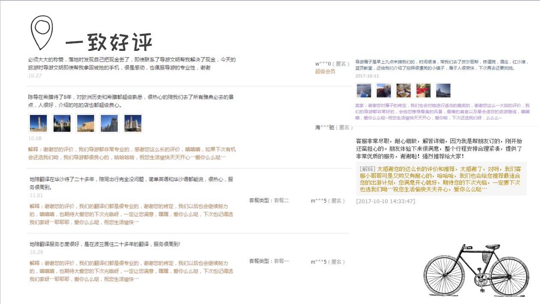Open the gray stone pyramid-shaped ruin thumbnail

tap(109, 123)
